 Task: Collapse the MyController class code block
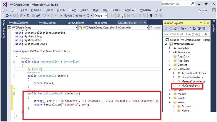14,62
